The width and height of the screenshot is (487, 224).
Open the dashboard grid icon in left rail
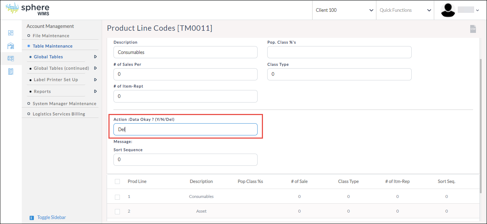pos(11,33)
